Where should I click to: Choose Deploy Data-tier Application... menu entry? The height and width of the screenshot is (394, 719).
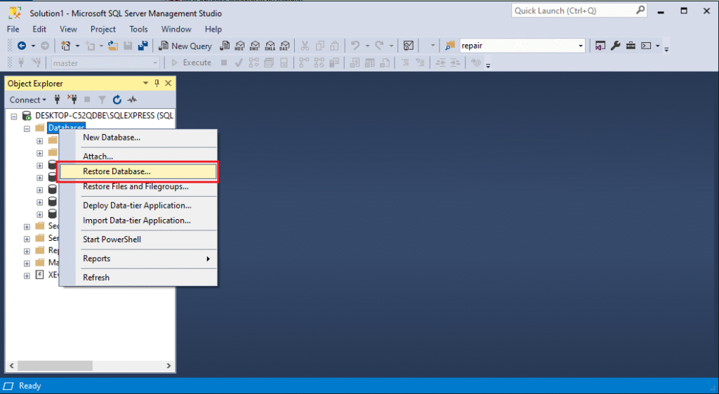138,206
